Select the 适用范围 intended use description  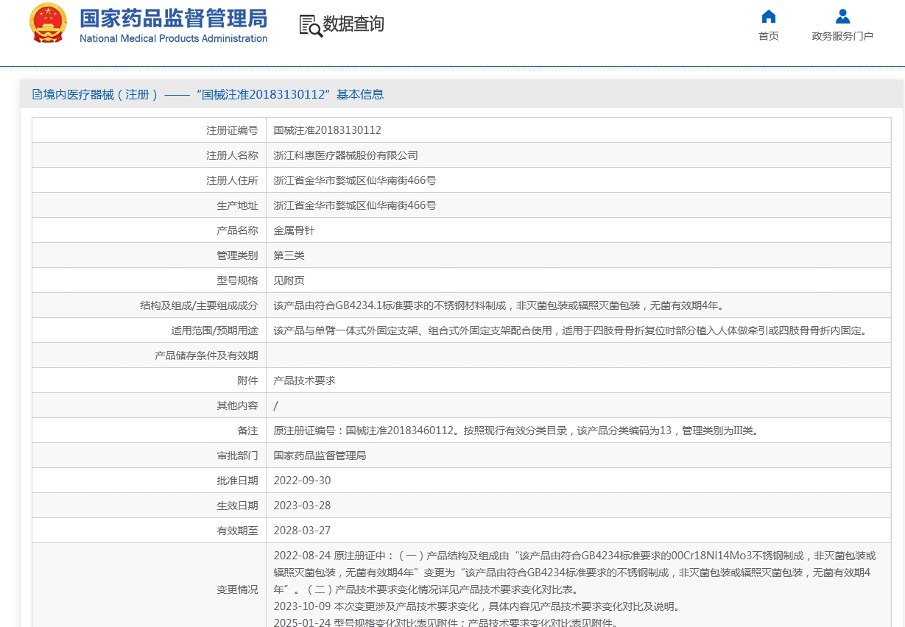pos(571,330)
